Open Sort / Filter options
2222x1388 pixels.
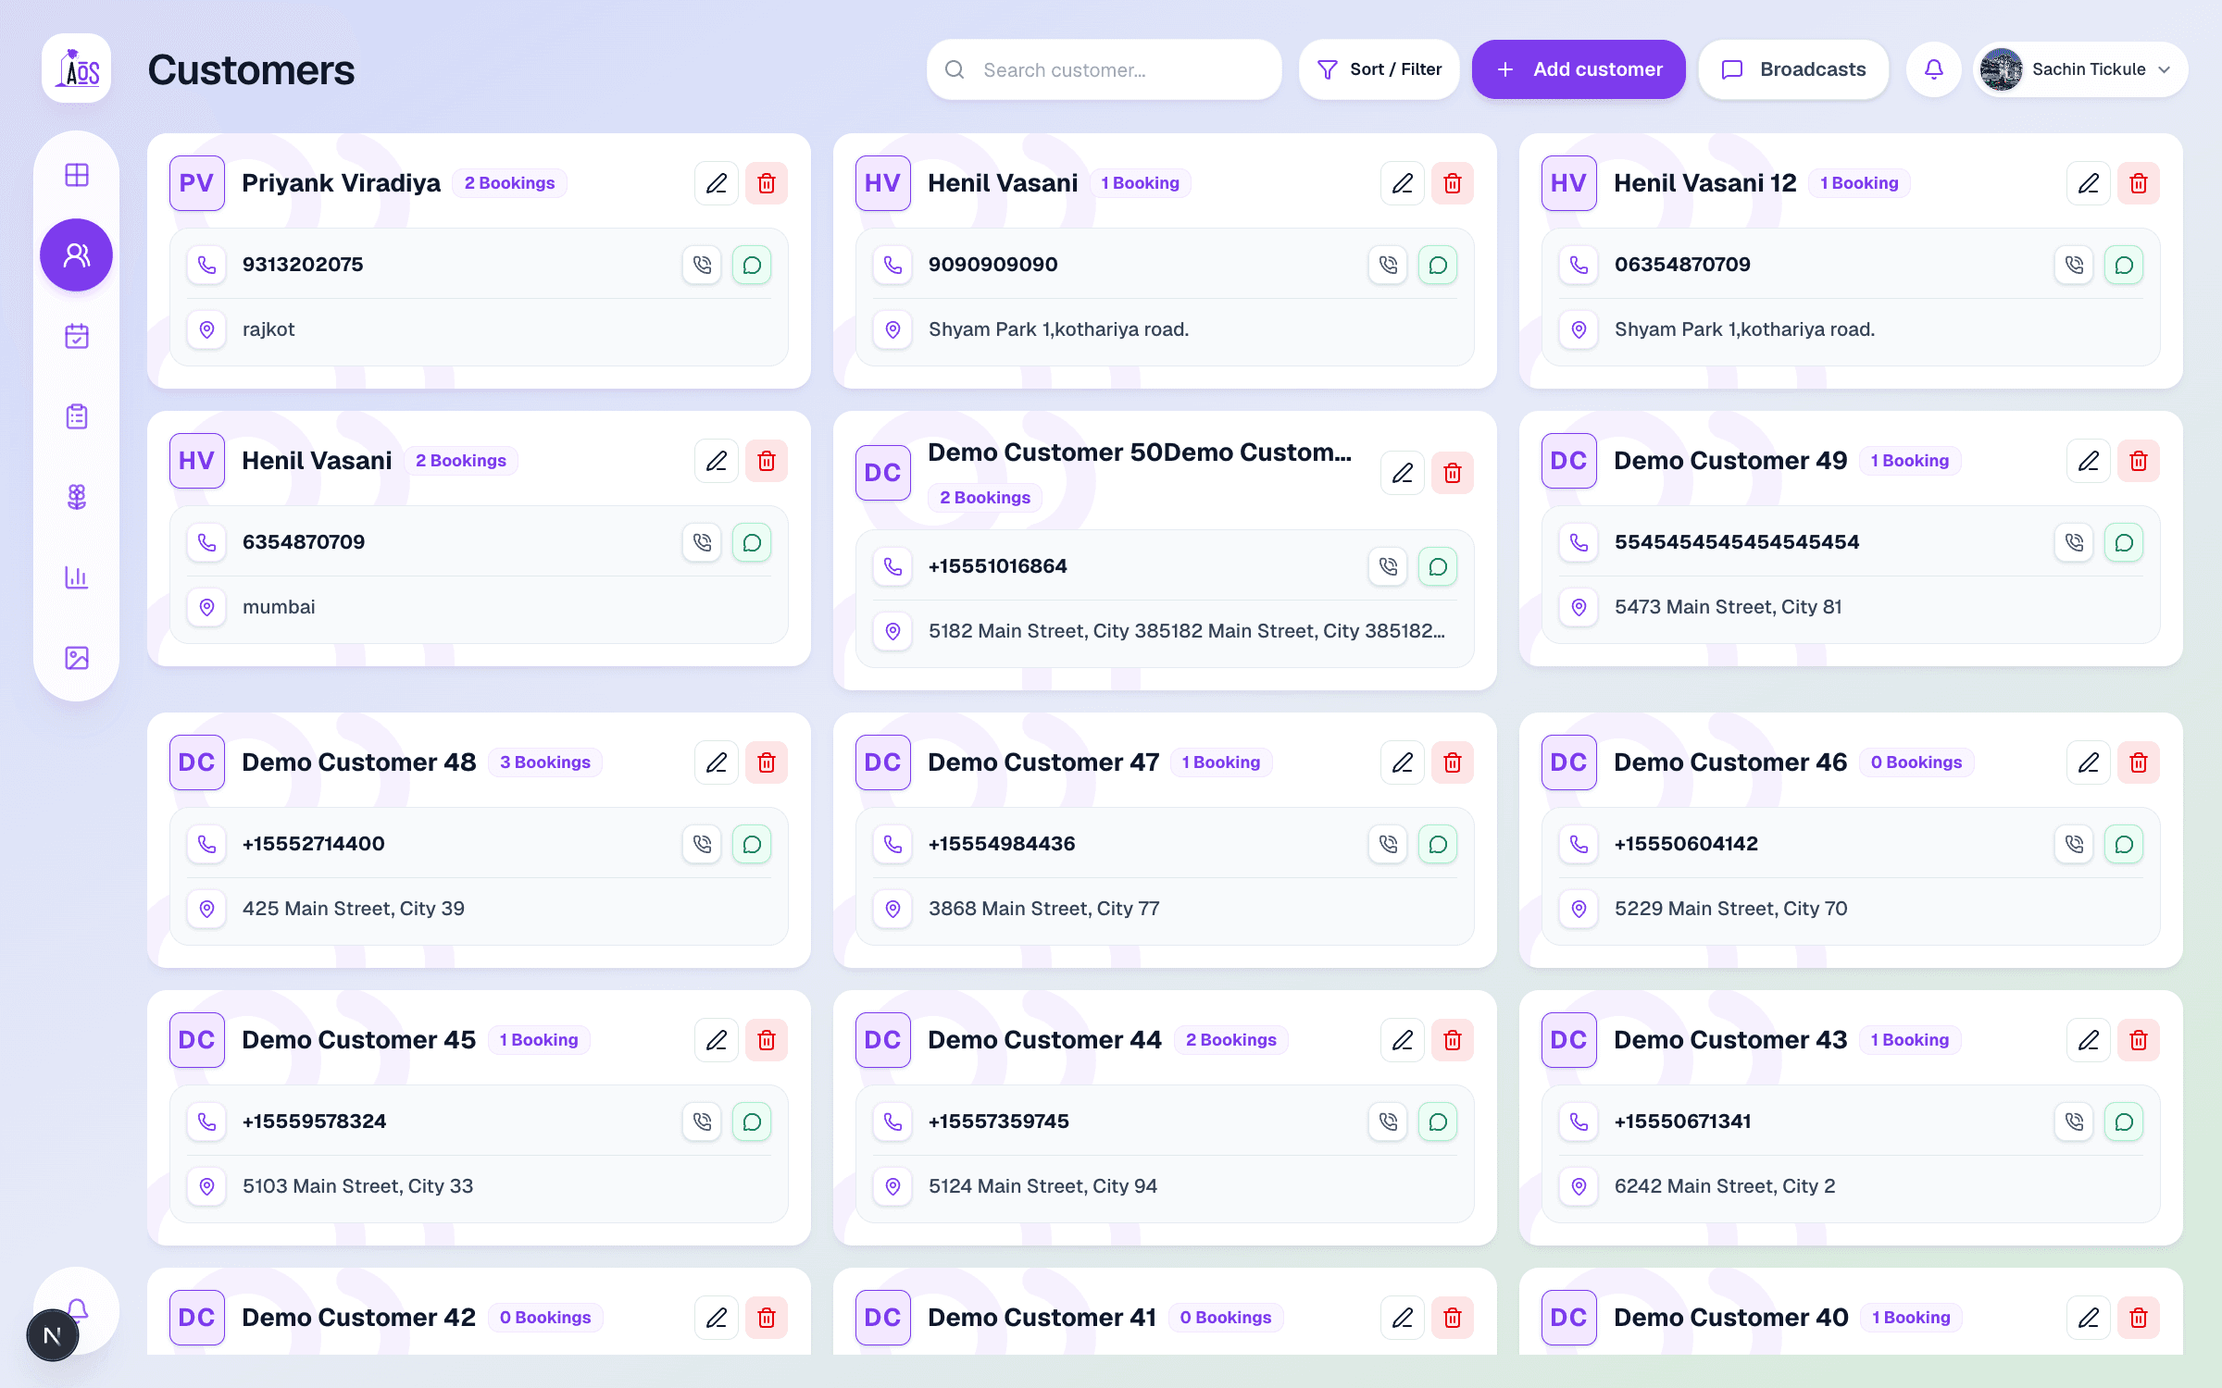(x=1379, y=69)
